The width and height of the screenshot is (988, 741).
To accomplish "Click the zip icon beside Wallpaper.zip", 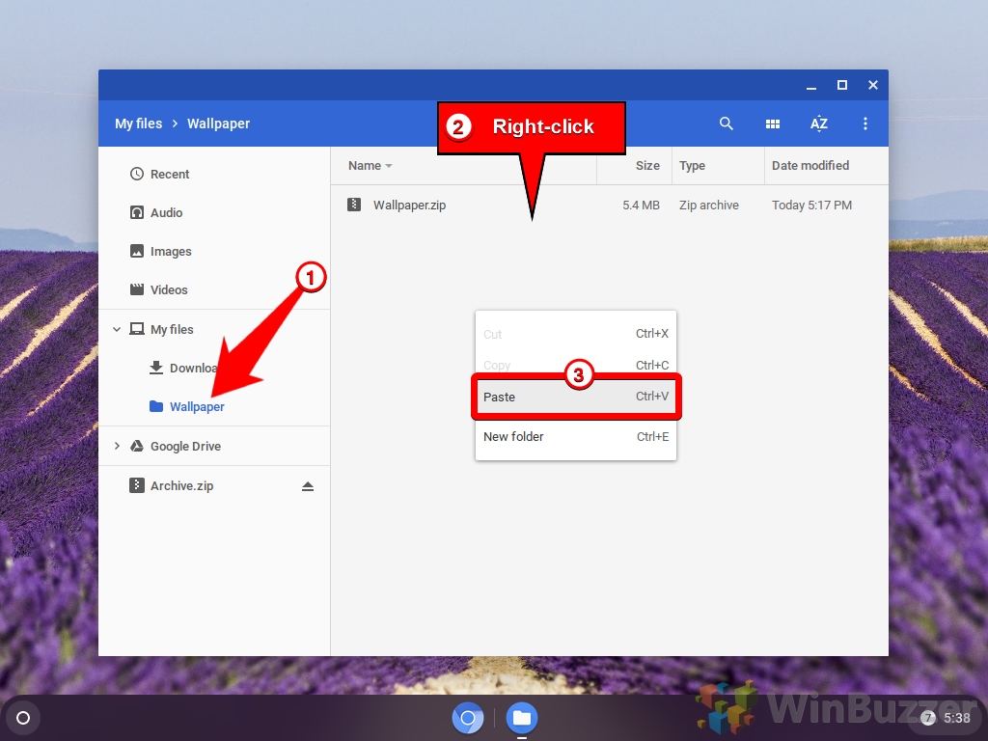I will point(354,205).
